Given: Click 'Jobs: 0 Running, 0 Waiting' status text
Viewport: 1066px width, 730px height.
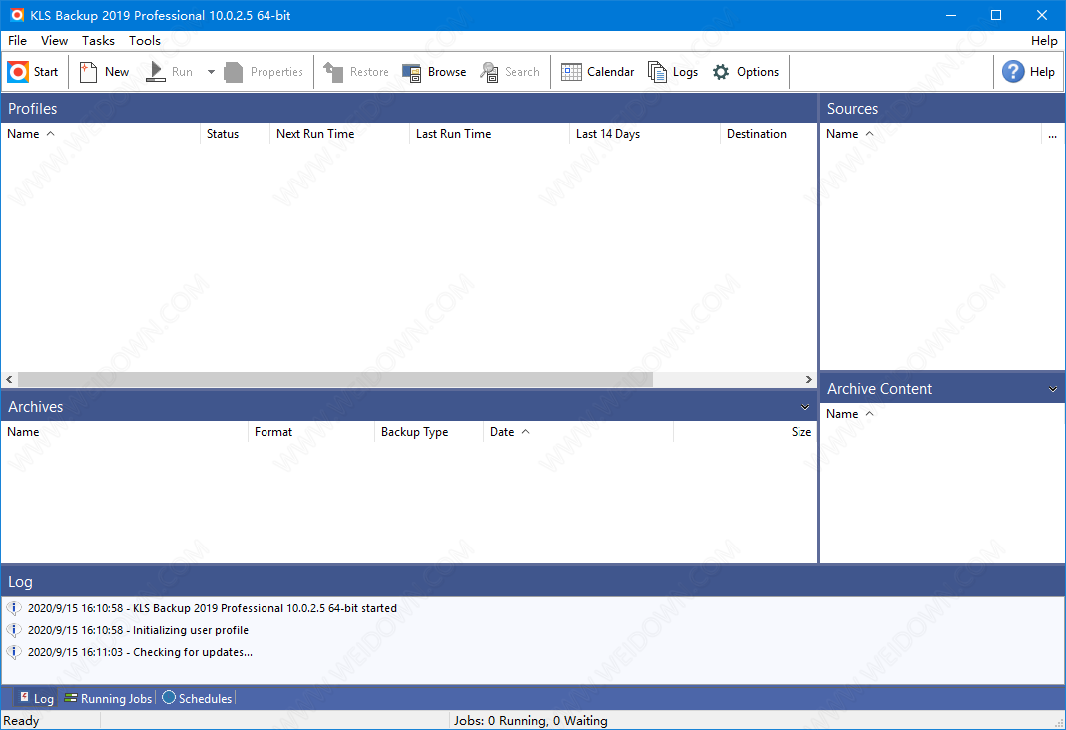Looking at the screenshot, I should (x=530, y=721).
